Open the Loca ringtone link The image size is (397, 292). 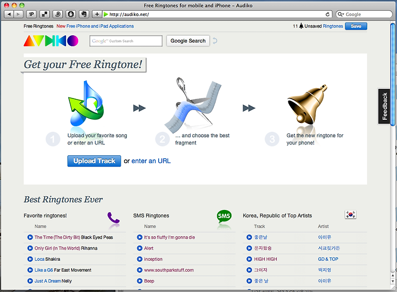tap(39, 259)
